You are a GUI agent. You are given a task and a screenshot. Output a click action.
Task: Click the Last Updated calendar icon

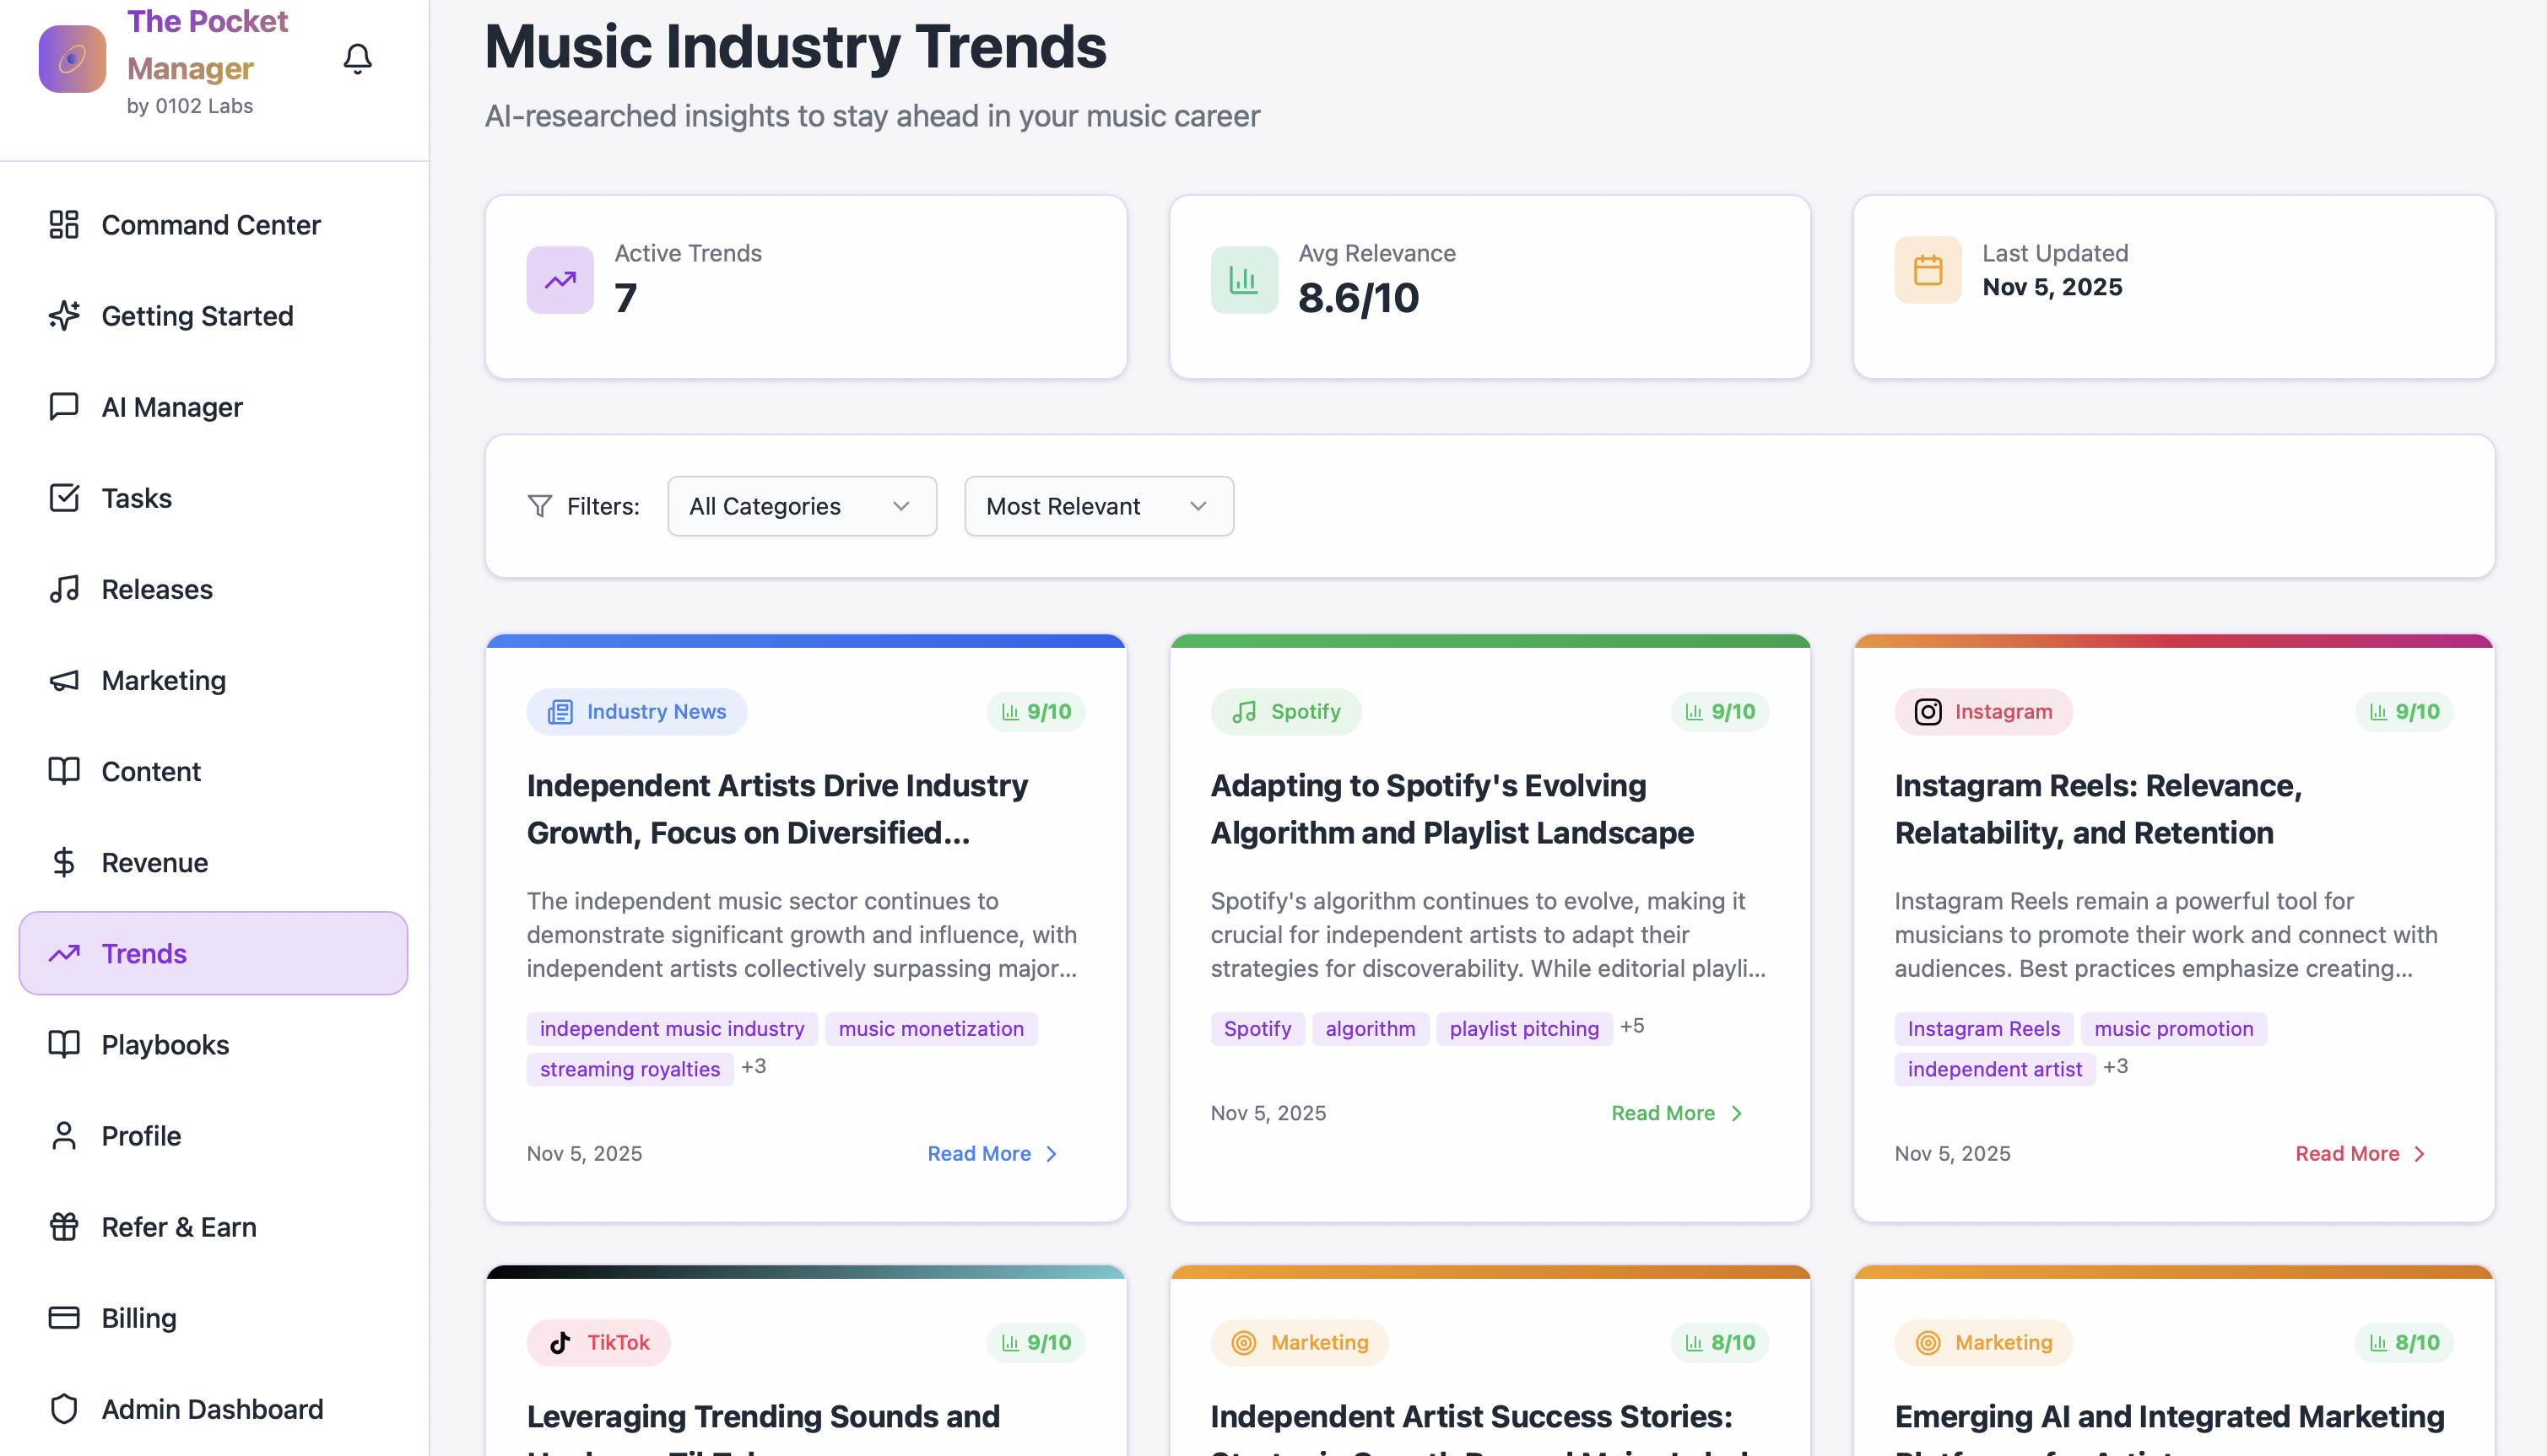[x=1927, y=270]
